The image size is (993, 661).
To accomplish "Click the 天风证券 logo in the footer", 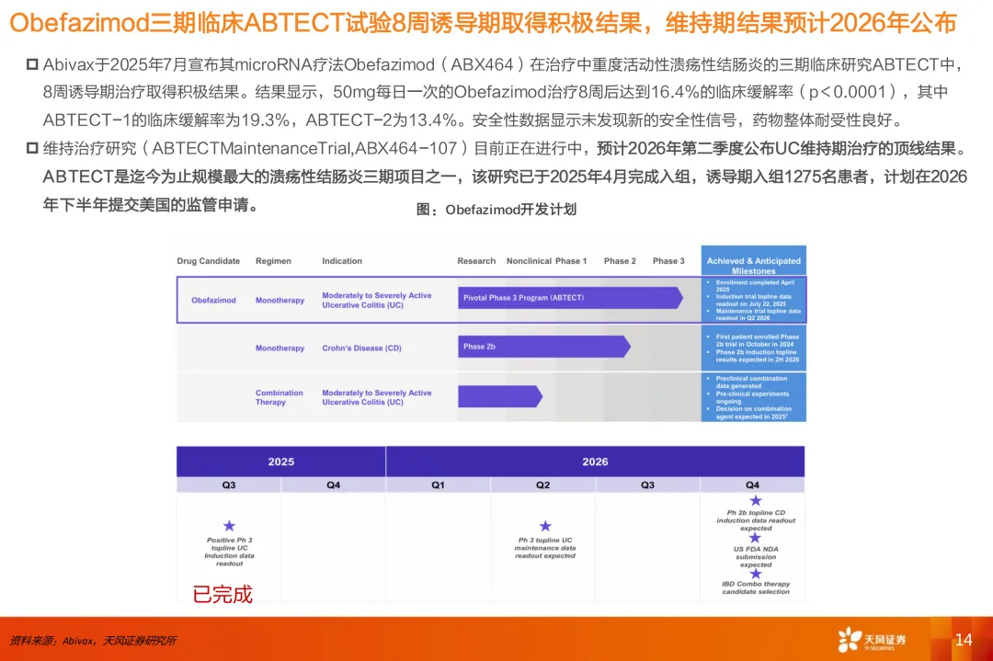I will point(872,640).
